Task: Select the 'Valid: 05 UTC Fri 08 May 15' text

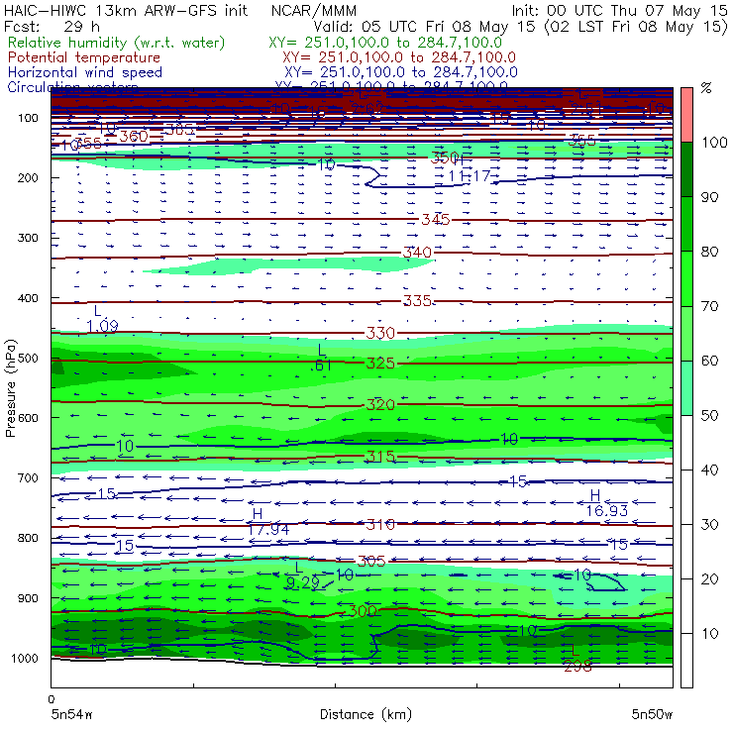Action: coord(426,27)
